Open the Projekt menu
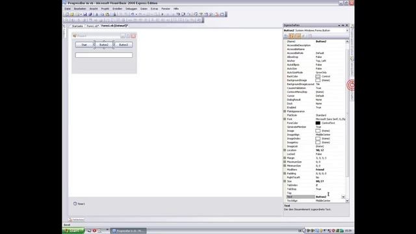This screenshot has height=234, width=416. (x=105, y=8)
